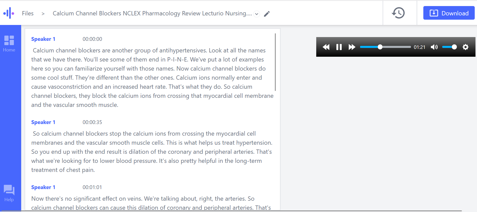Screen dimensions: 477x212
Task: Click the Download button
Action: [449, 13]
